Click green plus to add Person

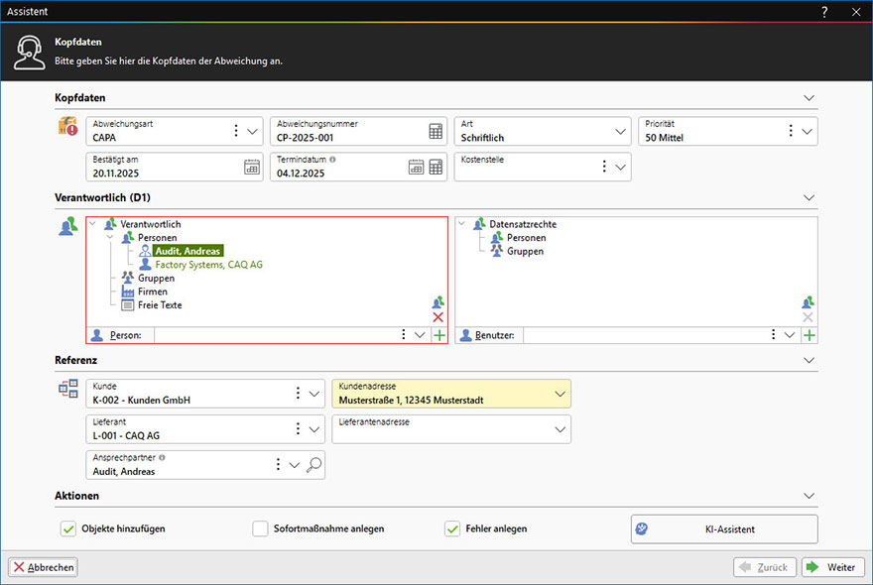pyautogui.click(x=438, y=336)
